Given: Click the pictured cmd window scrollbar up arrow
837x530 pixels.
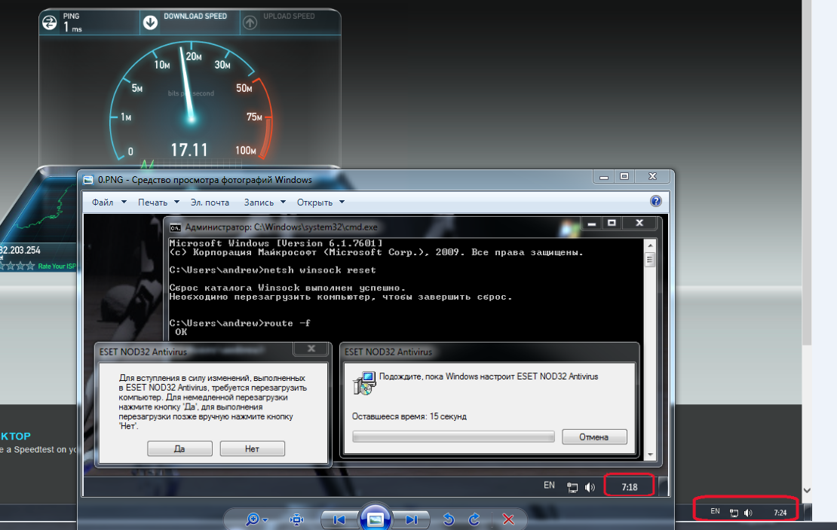Looking at the screenshot, I should pyautogui.click(x=650, y=245).
